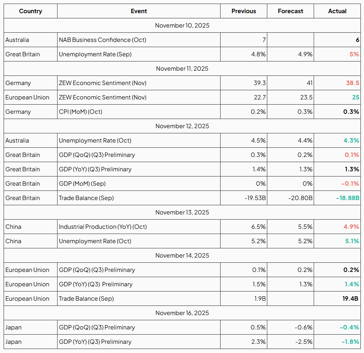Click the China Industrial Production (YoY) event

coord(103,227)
